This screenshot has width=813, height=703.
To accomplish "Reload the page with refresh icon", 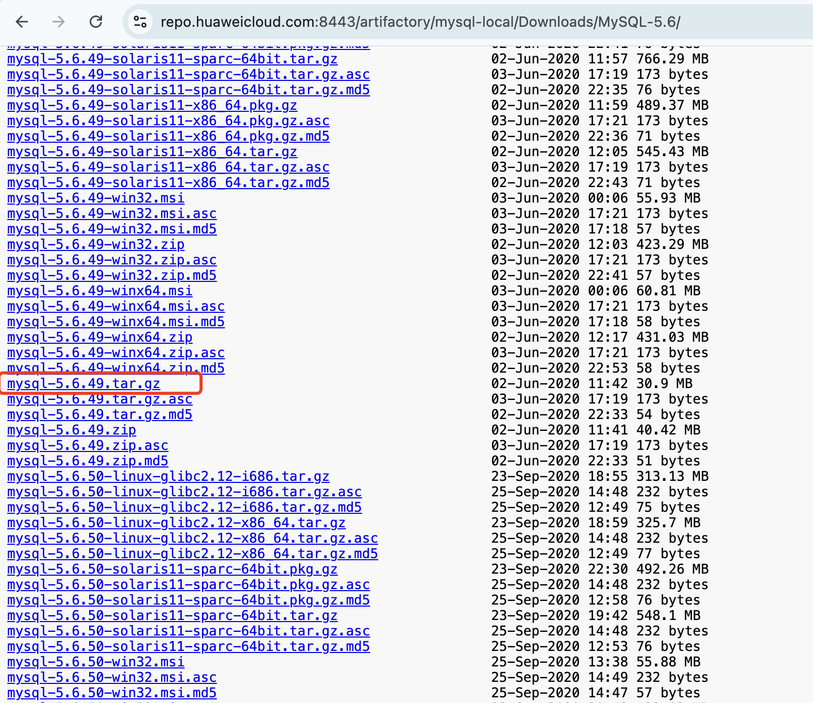I will pyautogui.click(x=96, y=22).
